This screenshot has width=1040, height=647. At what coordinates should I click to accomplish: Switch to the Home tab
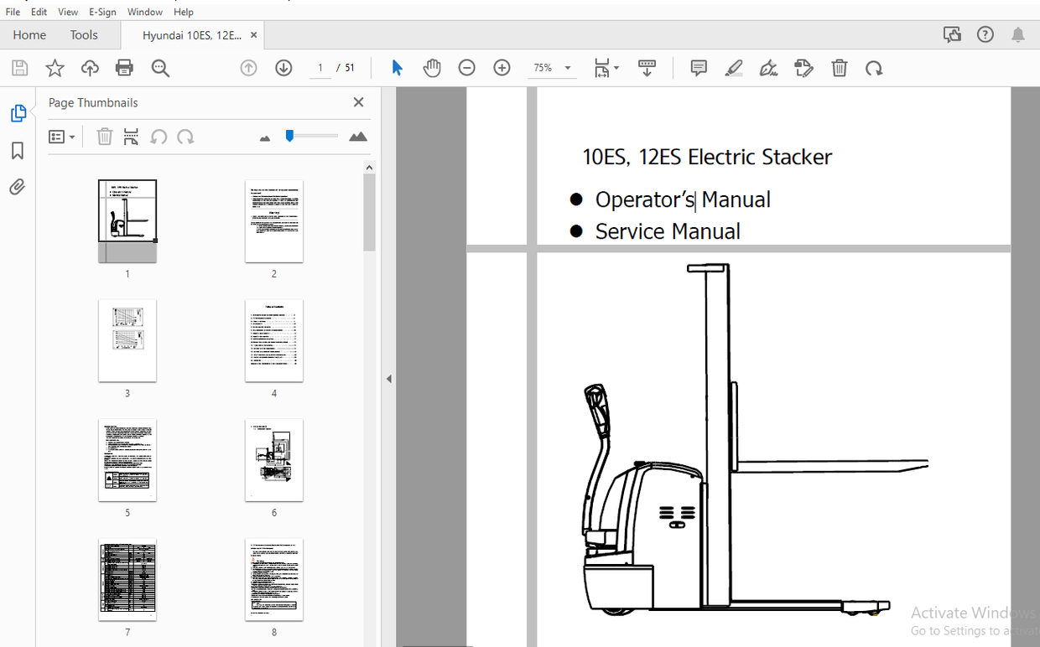[29, 34]
